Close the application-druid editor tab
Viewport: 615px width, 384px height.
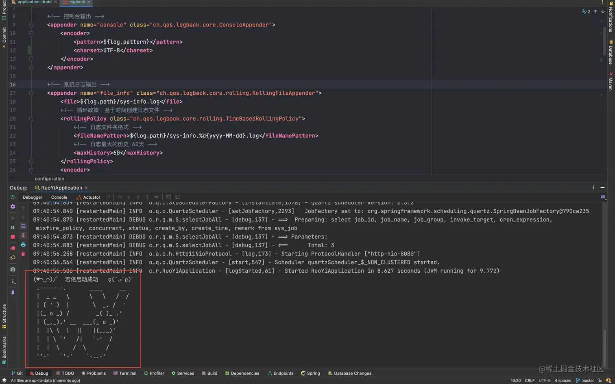point(56,2)
